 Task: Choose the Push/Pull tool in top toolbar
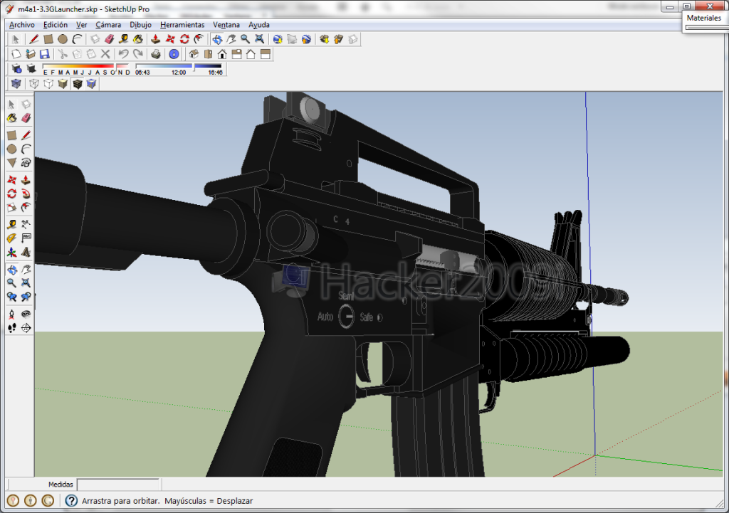(x=156, y=40)
